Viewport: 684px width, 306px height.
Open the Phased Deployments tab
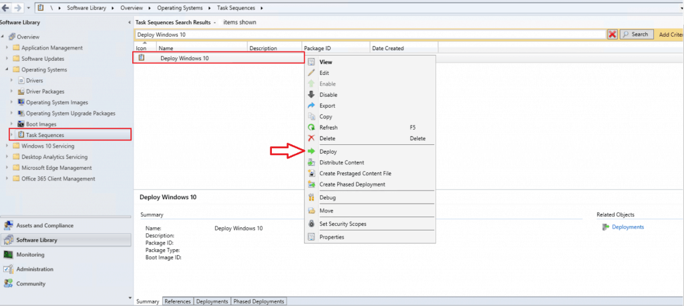pos(259,301)
